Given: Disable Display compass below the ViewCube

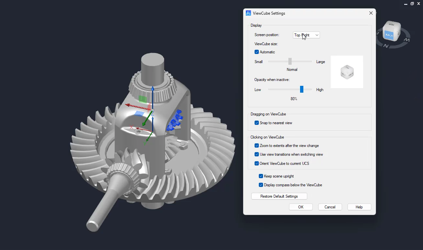Looking at the screenshot, I should pos(261,185).
